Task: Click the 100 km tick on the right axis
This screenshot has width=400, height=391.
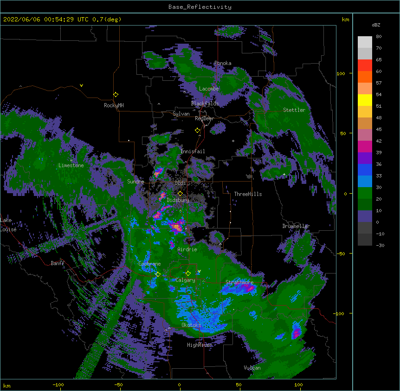Action: (341, 73)
